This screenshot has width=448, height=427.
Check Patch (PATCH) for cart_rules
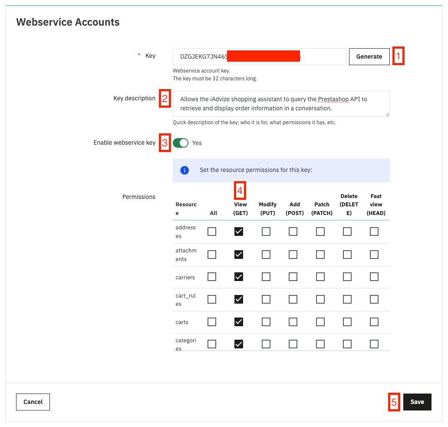pyautogui.click(x=320, y=299)
